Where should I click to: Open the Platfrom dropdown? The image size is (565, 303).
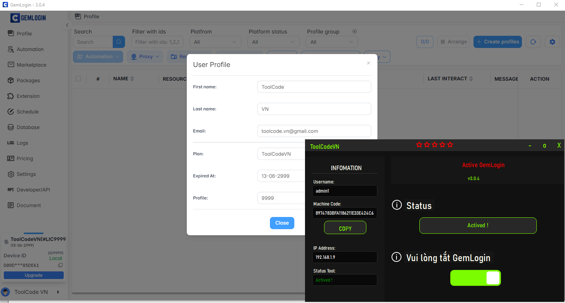pyautogui.click(x=215, y=42)
